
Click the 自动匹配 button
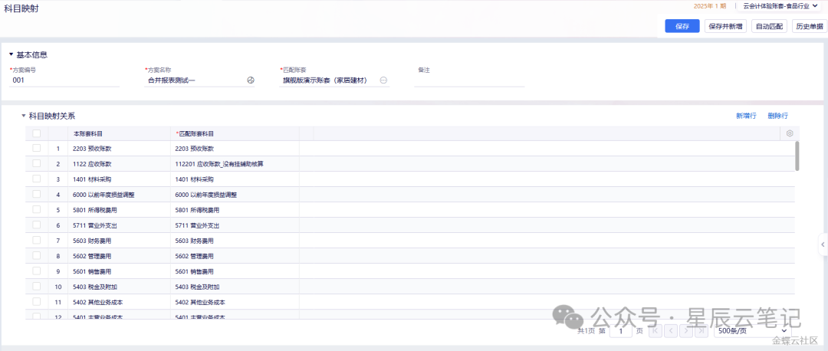point(769,26)
